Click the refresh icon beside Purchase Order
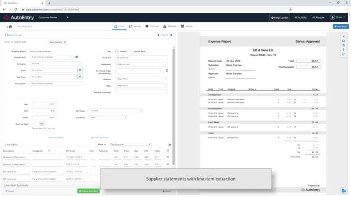Image resolution: width=351 pixels, height=197 pixels. pyautogui.click(x=167, y=71)
